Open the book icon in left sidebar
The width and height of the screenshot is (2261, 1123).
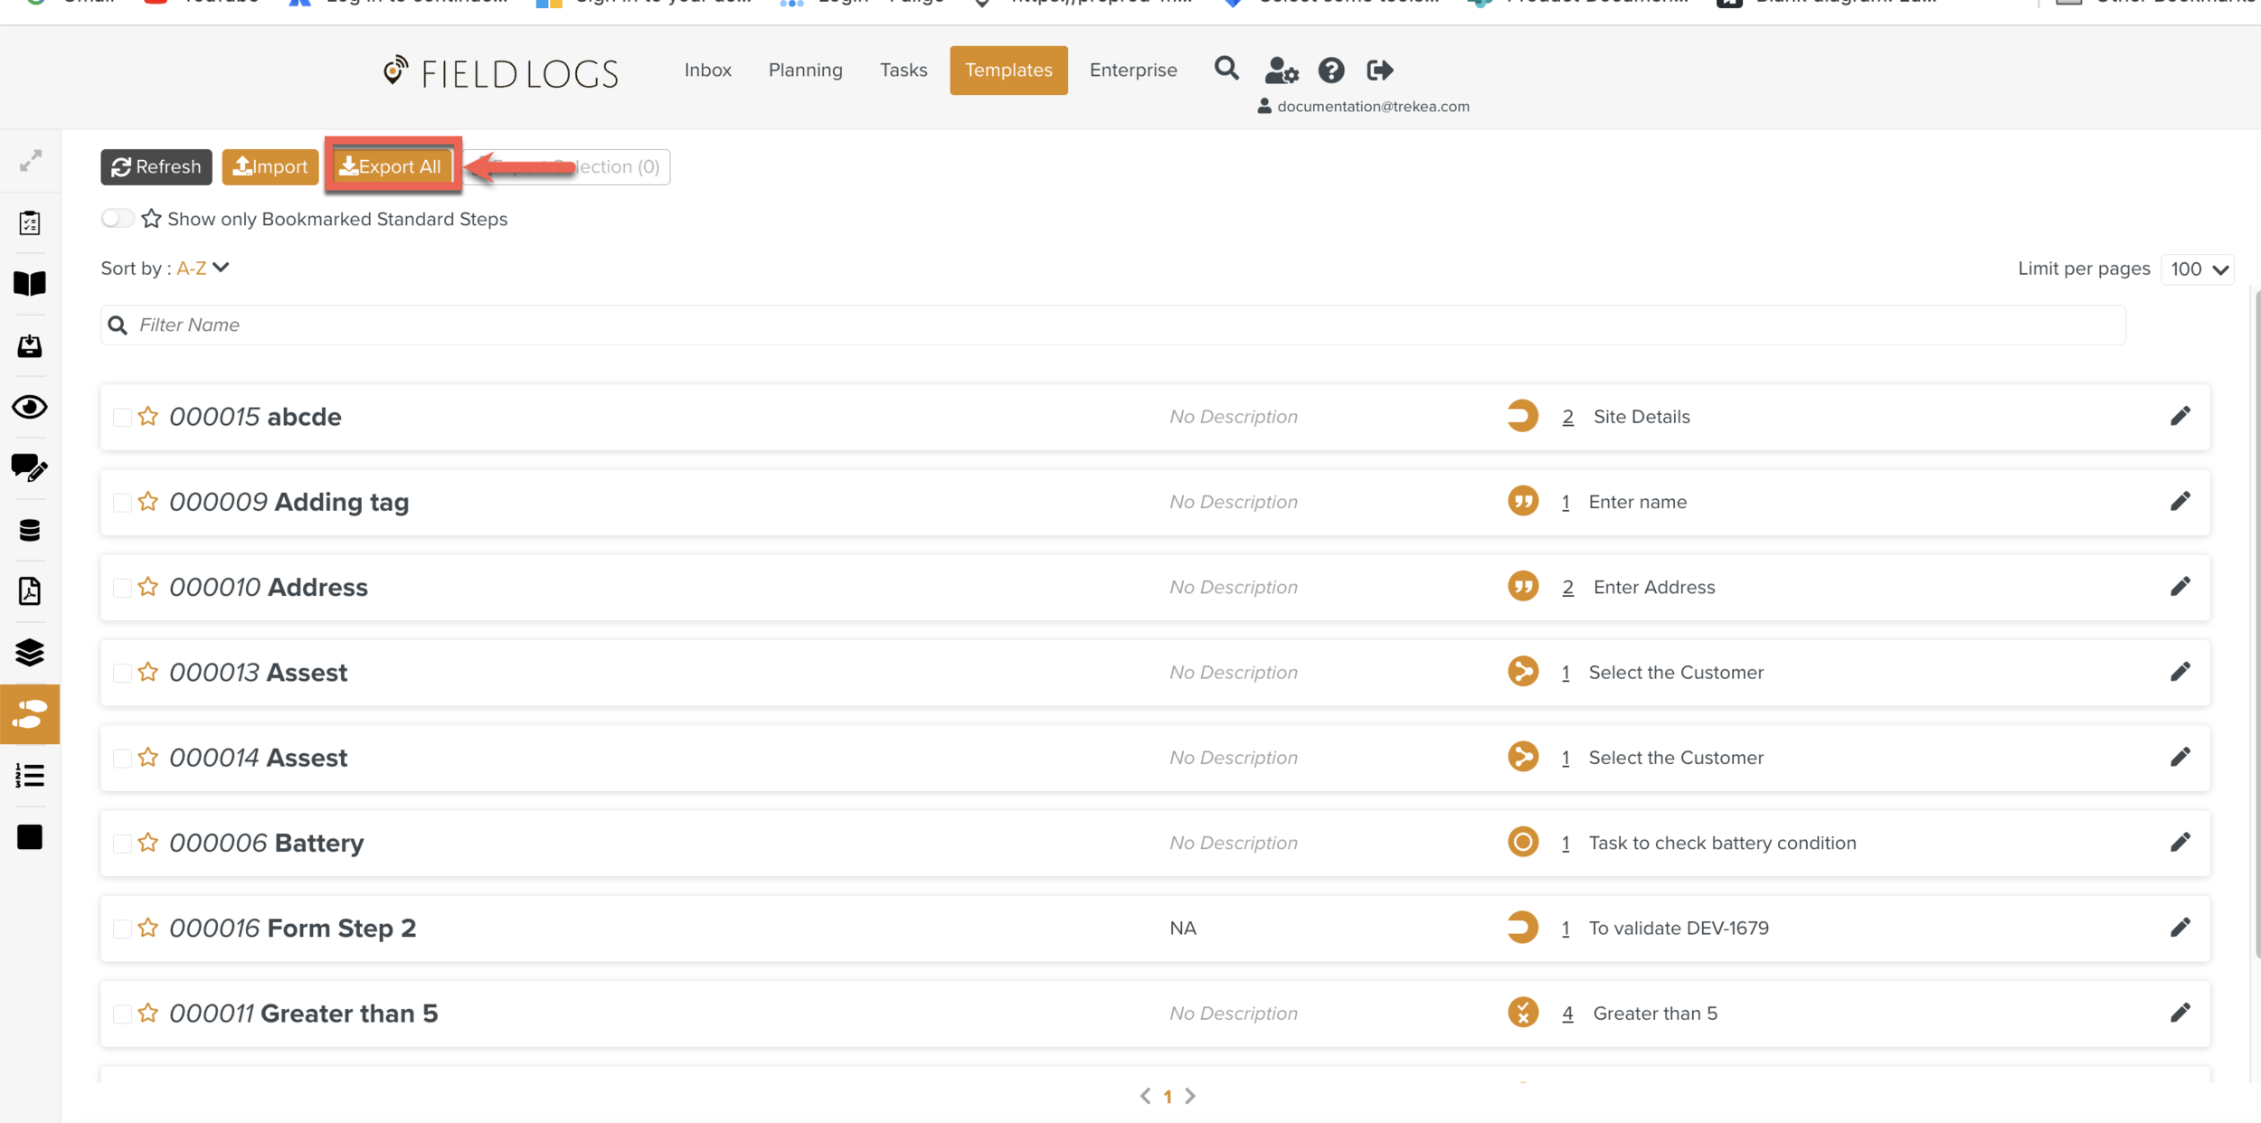tap(30, 284)
